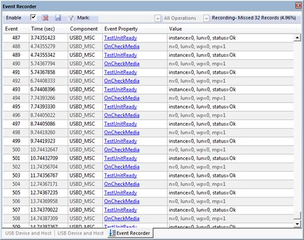The height and width of the screenshot is (240, 304).
Task: Select time value 9.74419323
Action: click(x=43, y=141)
